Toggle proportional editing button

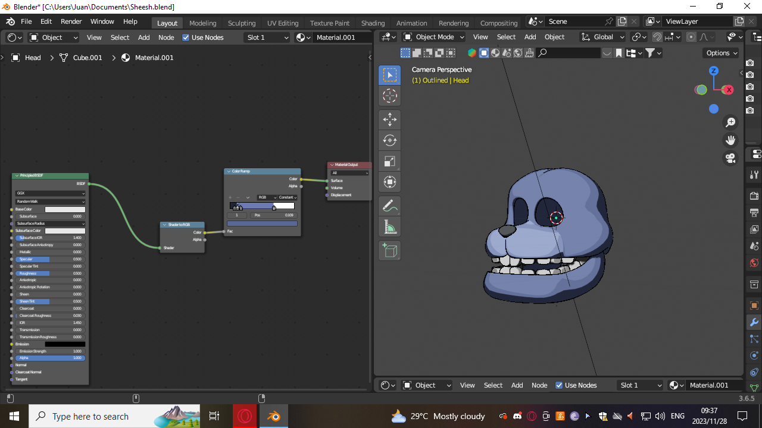[x=691, y=37]
